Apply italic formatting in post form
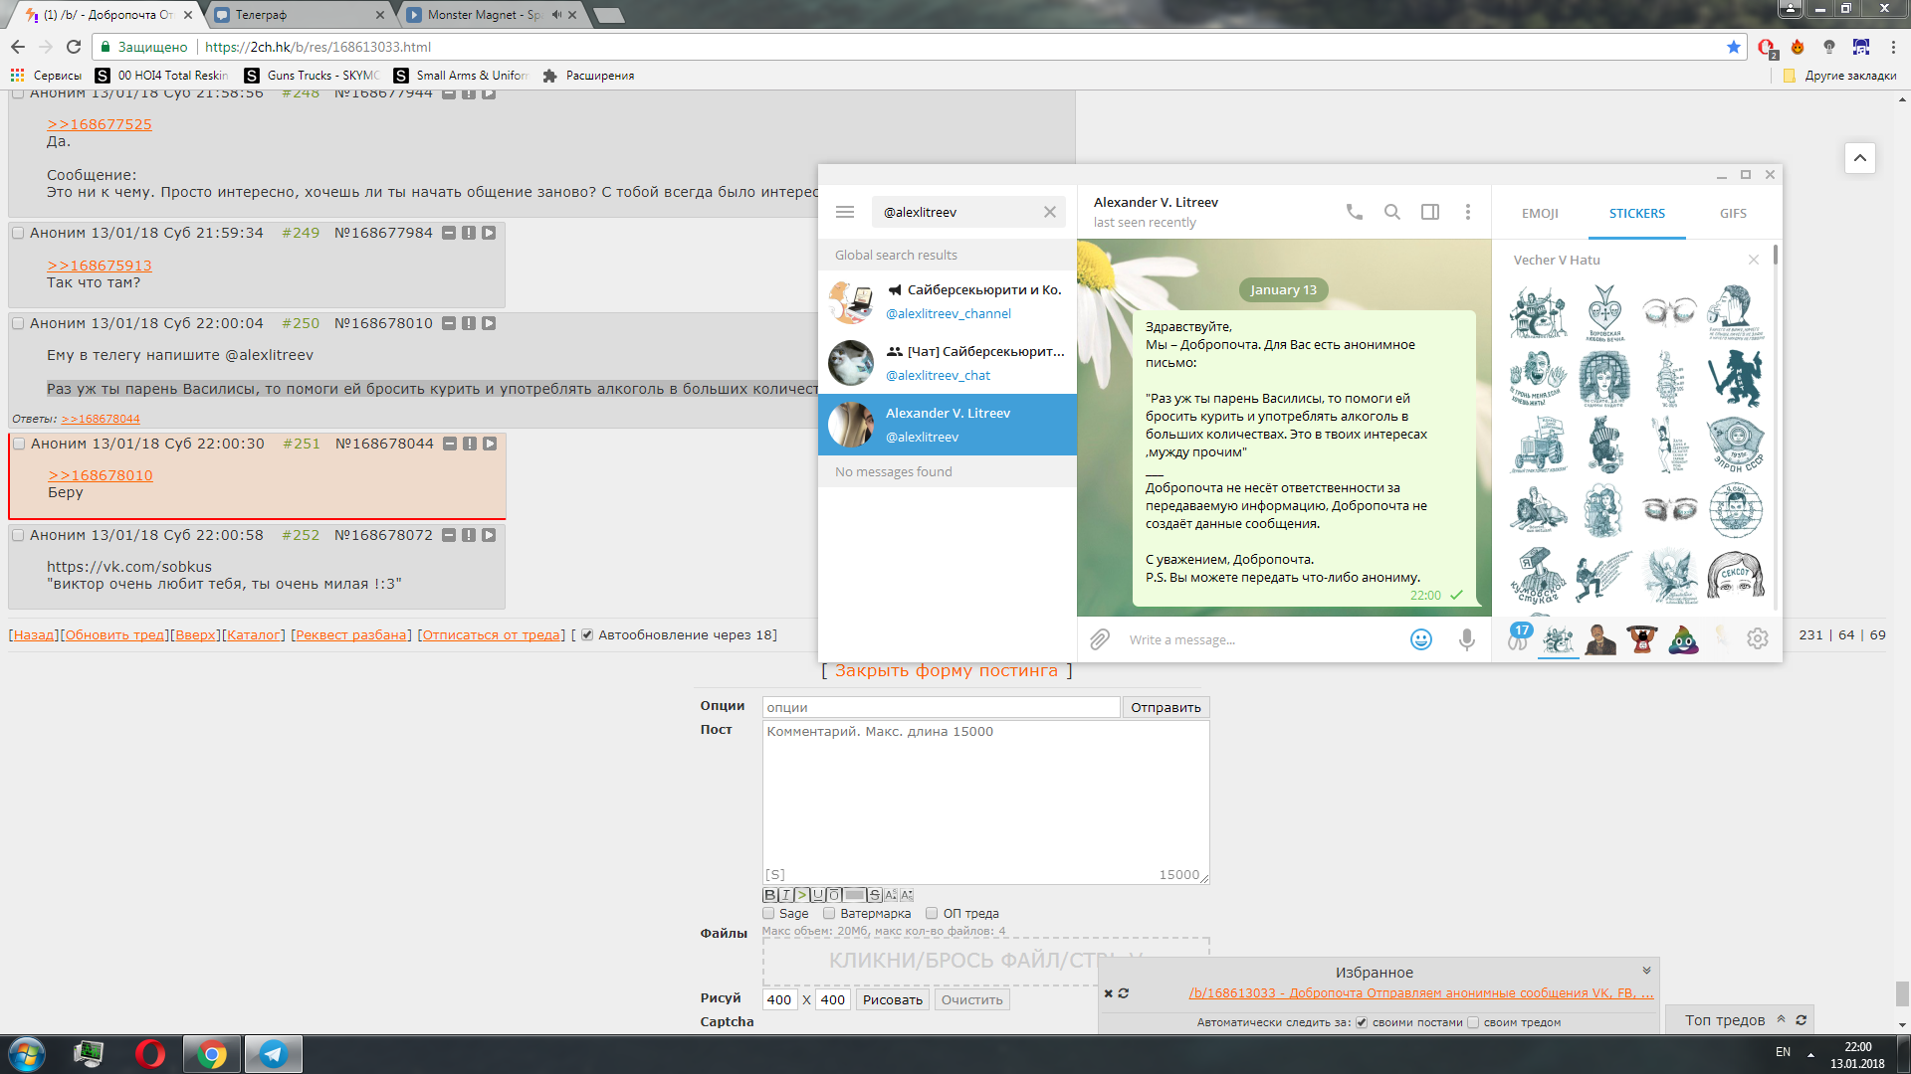The width and height of the screenshot is (1911, 1074). pyautogui.click(x=786, y=895)
